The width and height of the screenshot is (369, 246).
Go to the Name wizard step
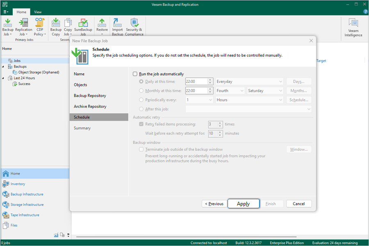(x=79, y=74)
